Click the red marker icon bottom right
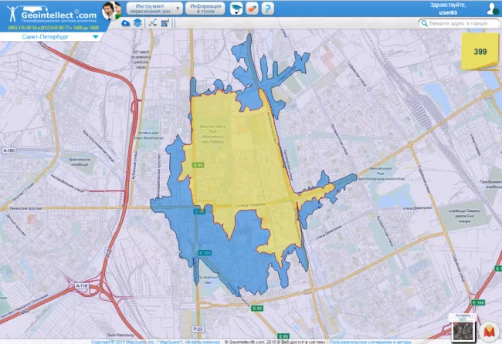Image resolution: width=502 pixels, height=344 pixels. tap(487, 331)
